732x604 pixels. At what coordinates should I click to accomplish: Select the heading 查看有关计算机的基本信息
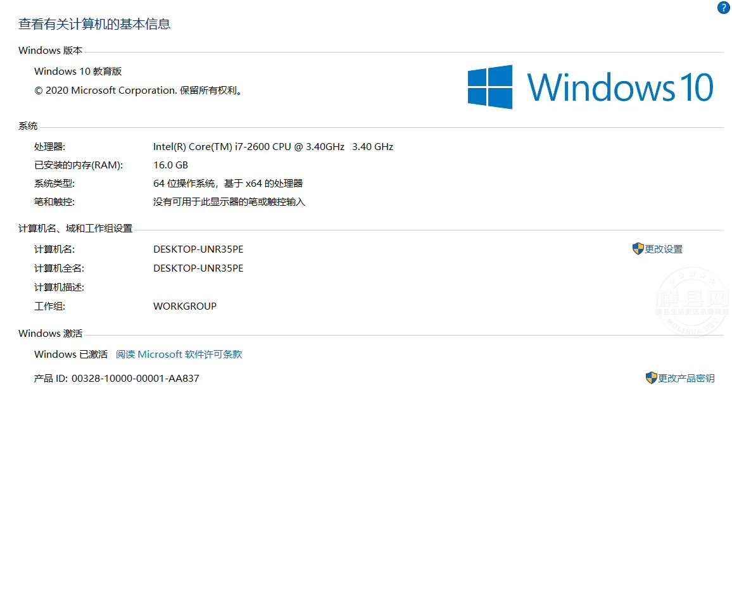(x=94, y=24)
